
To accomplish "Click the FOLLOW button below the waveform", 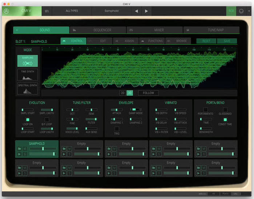I will 148,93.
